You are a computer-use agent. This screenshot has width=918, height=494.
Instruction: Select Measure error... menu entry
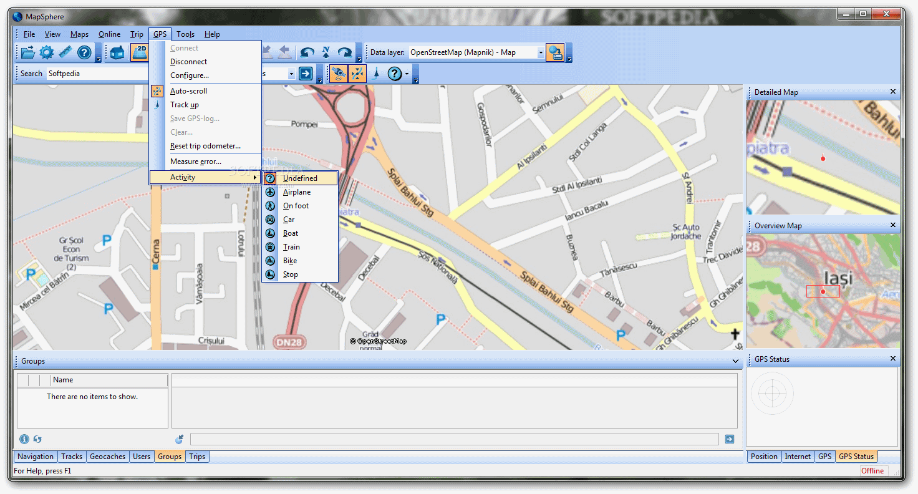(x=205, y=162)
